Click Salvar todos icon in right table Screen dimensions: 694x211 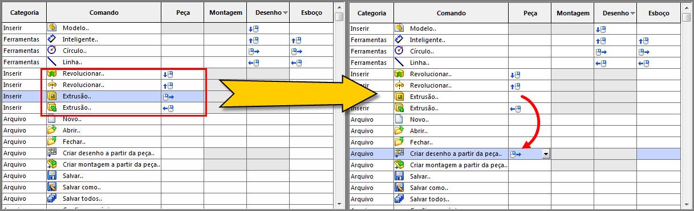[x=399, y=199]
